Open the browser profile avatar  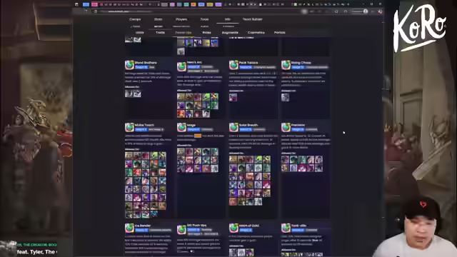point(366,11)
